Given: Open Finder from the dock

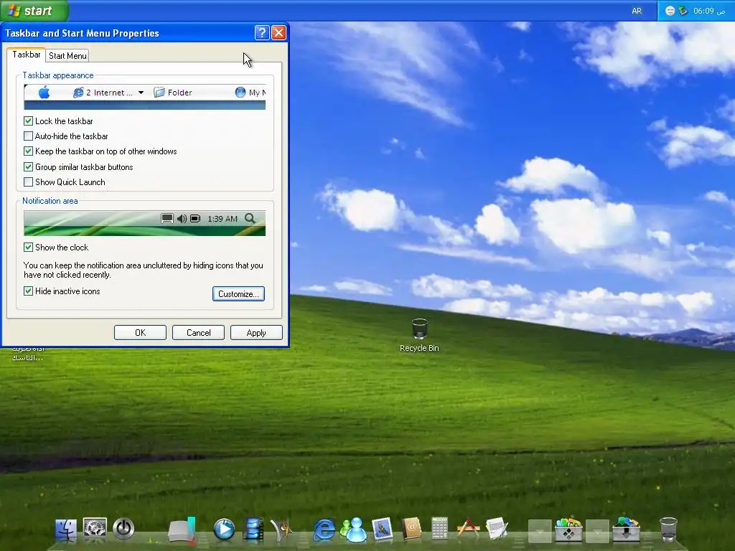Looking at the screenshot, I should [65, 529].
